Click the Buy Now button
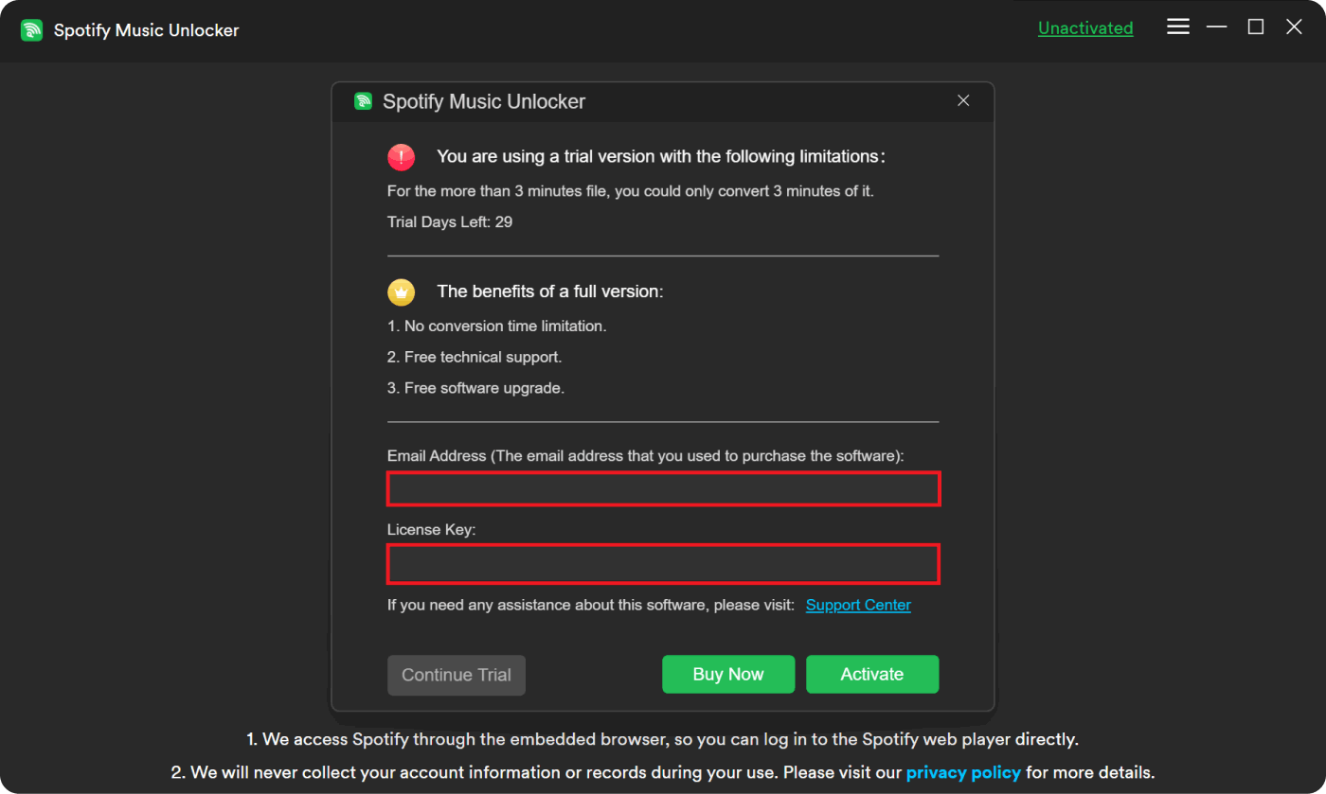The height and width of the screenshot is (794, 1326). (727, 675)
